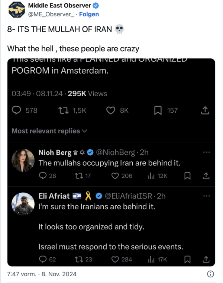223x283 pixels.
Task: Open the Middle East Observer profile avatar
Action: [x=17, y=10]
